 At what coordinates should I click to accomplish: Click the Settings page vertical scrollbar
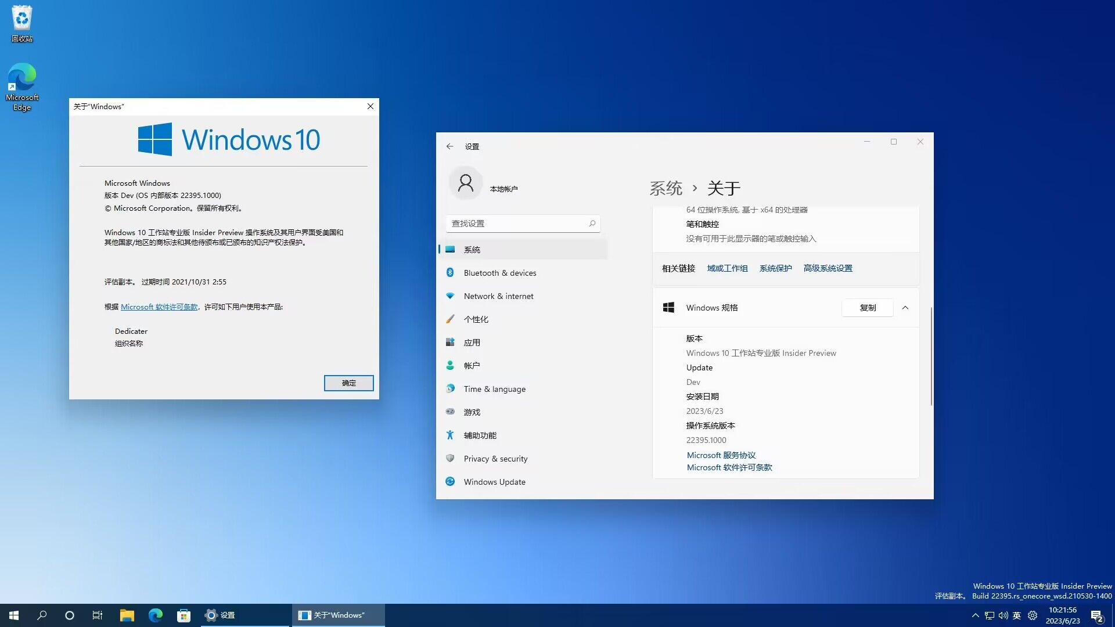pyautogui.click(x=931, y=356)
